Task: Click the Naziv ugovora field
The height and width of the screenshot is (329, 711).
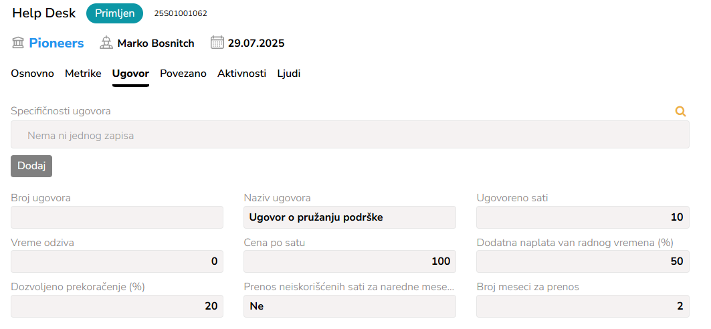Action: coord(350,217)
